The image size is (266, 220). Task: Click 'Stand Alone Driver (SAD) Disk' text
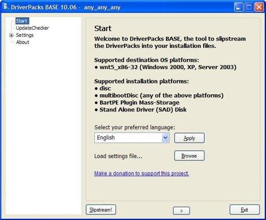(143, 110)
